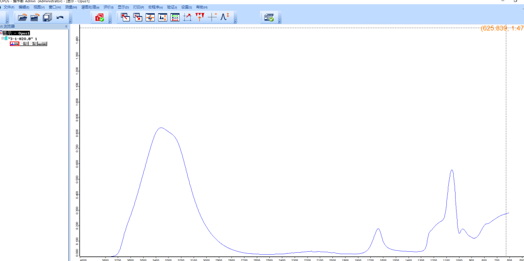Click the instrument status icon with green check
524x261 pixels.
[269, 17]
